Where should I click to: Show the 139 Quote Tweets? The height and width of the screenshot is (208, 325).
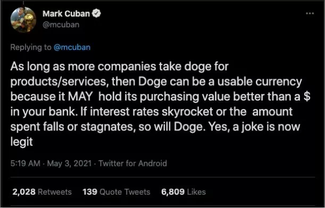(116, 192)
